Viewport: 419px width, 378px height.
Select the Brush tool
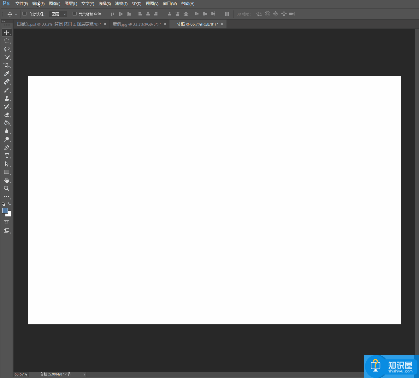point(7,90)
